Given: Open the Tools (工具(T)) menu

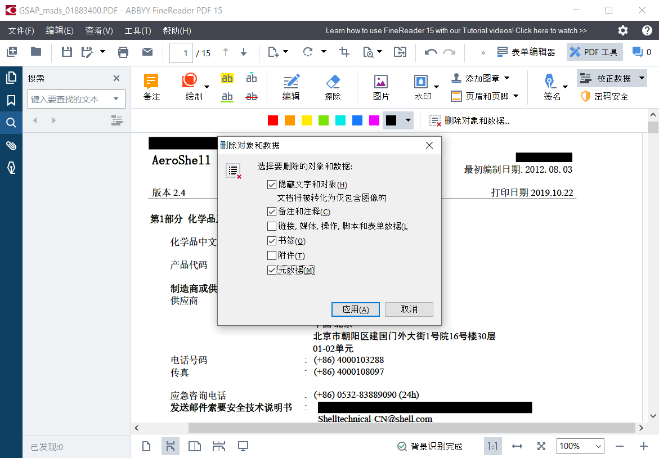Looking at the screenshot, I should 138,31.
